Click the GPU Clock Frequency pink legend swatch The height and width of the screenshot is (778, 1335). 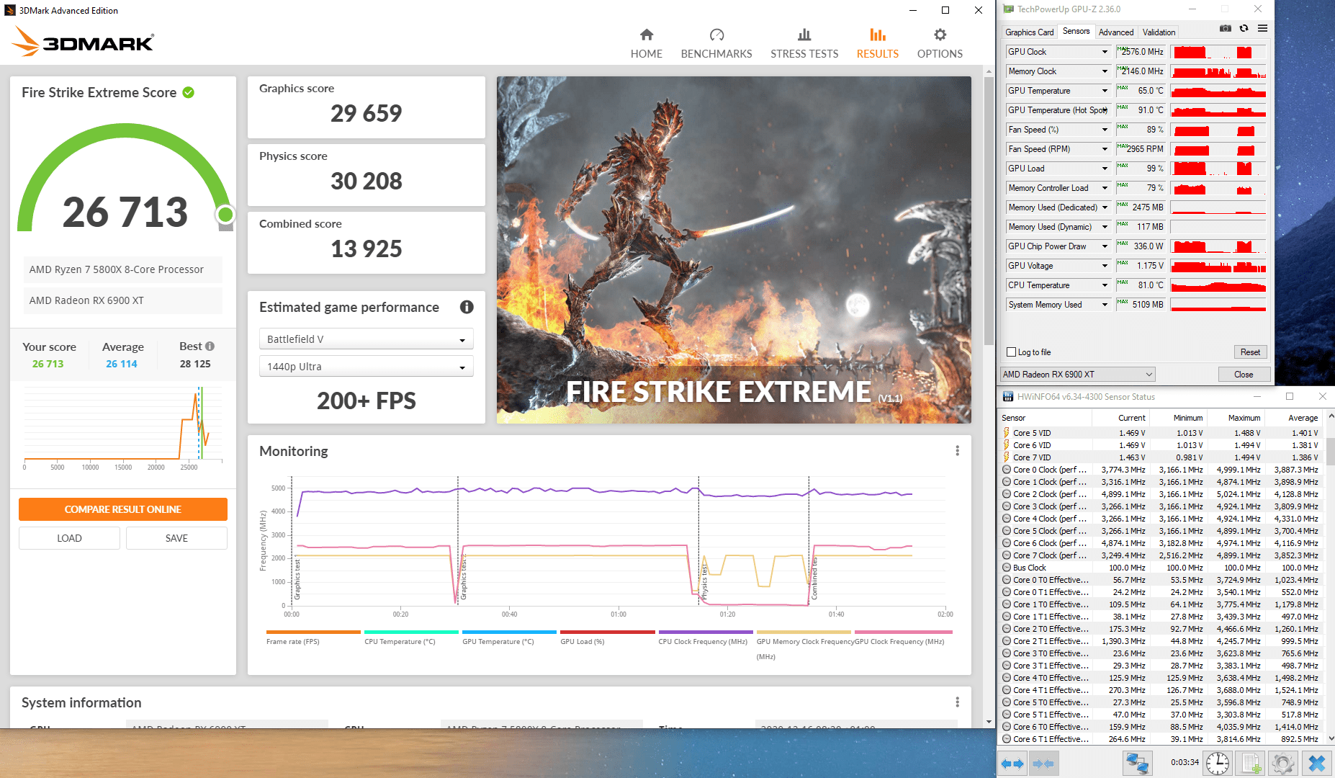click(904, 632)
